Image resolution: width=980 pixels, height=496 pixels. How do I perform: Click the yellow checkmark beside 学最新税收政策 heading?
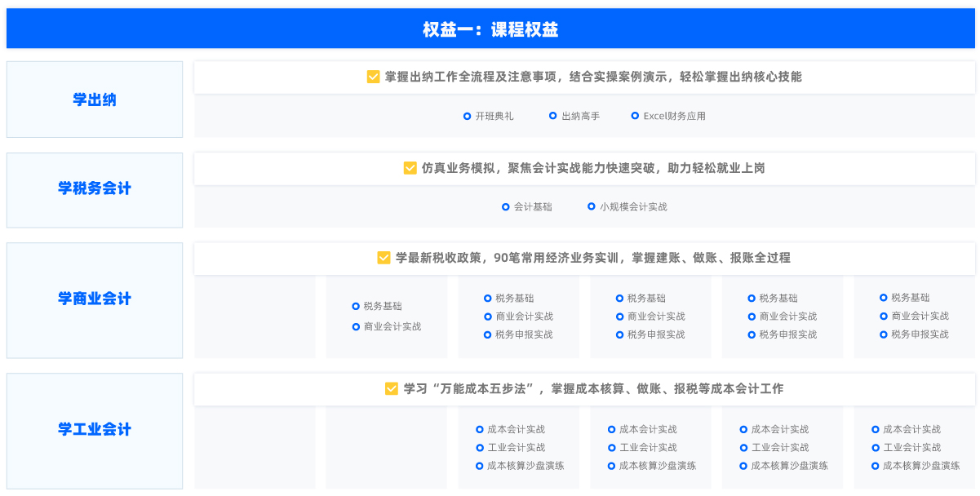[384, 258]
